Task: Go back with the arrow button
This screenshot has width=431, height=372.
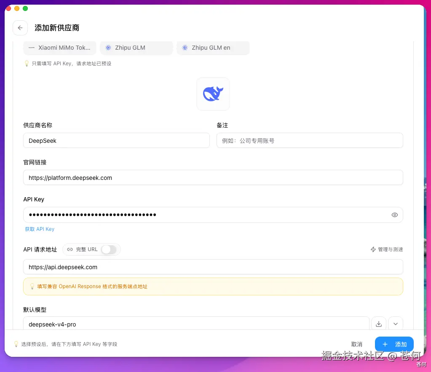Action: [x=20, y=28]
